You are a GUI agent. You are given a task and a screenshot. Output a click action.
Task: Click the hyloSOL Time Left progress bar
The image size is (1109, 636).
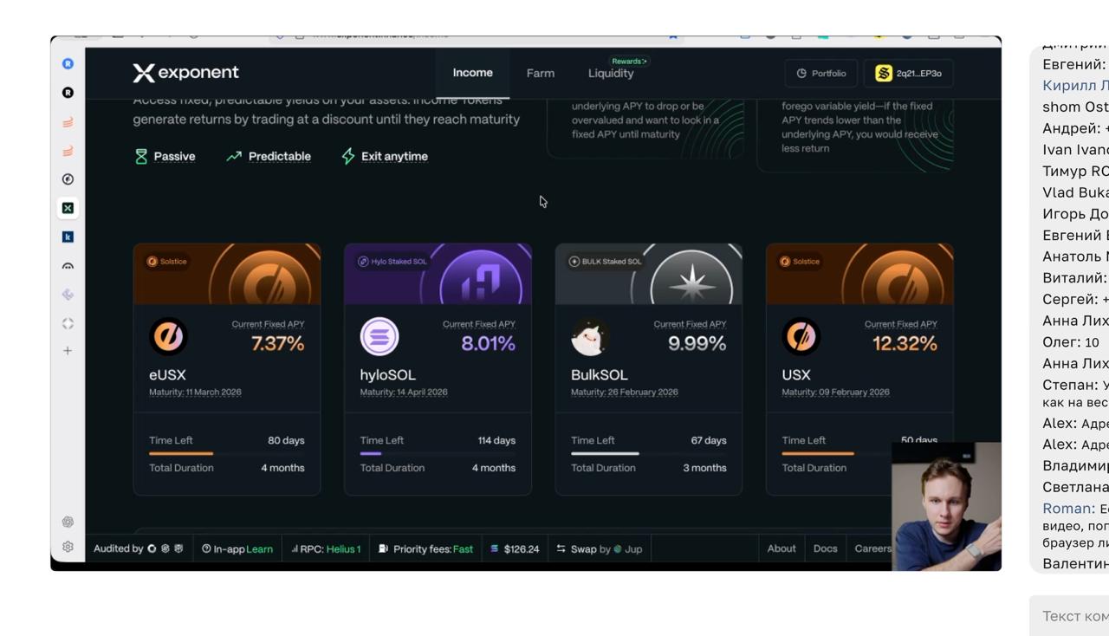click(x=438, y=453)
